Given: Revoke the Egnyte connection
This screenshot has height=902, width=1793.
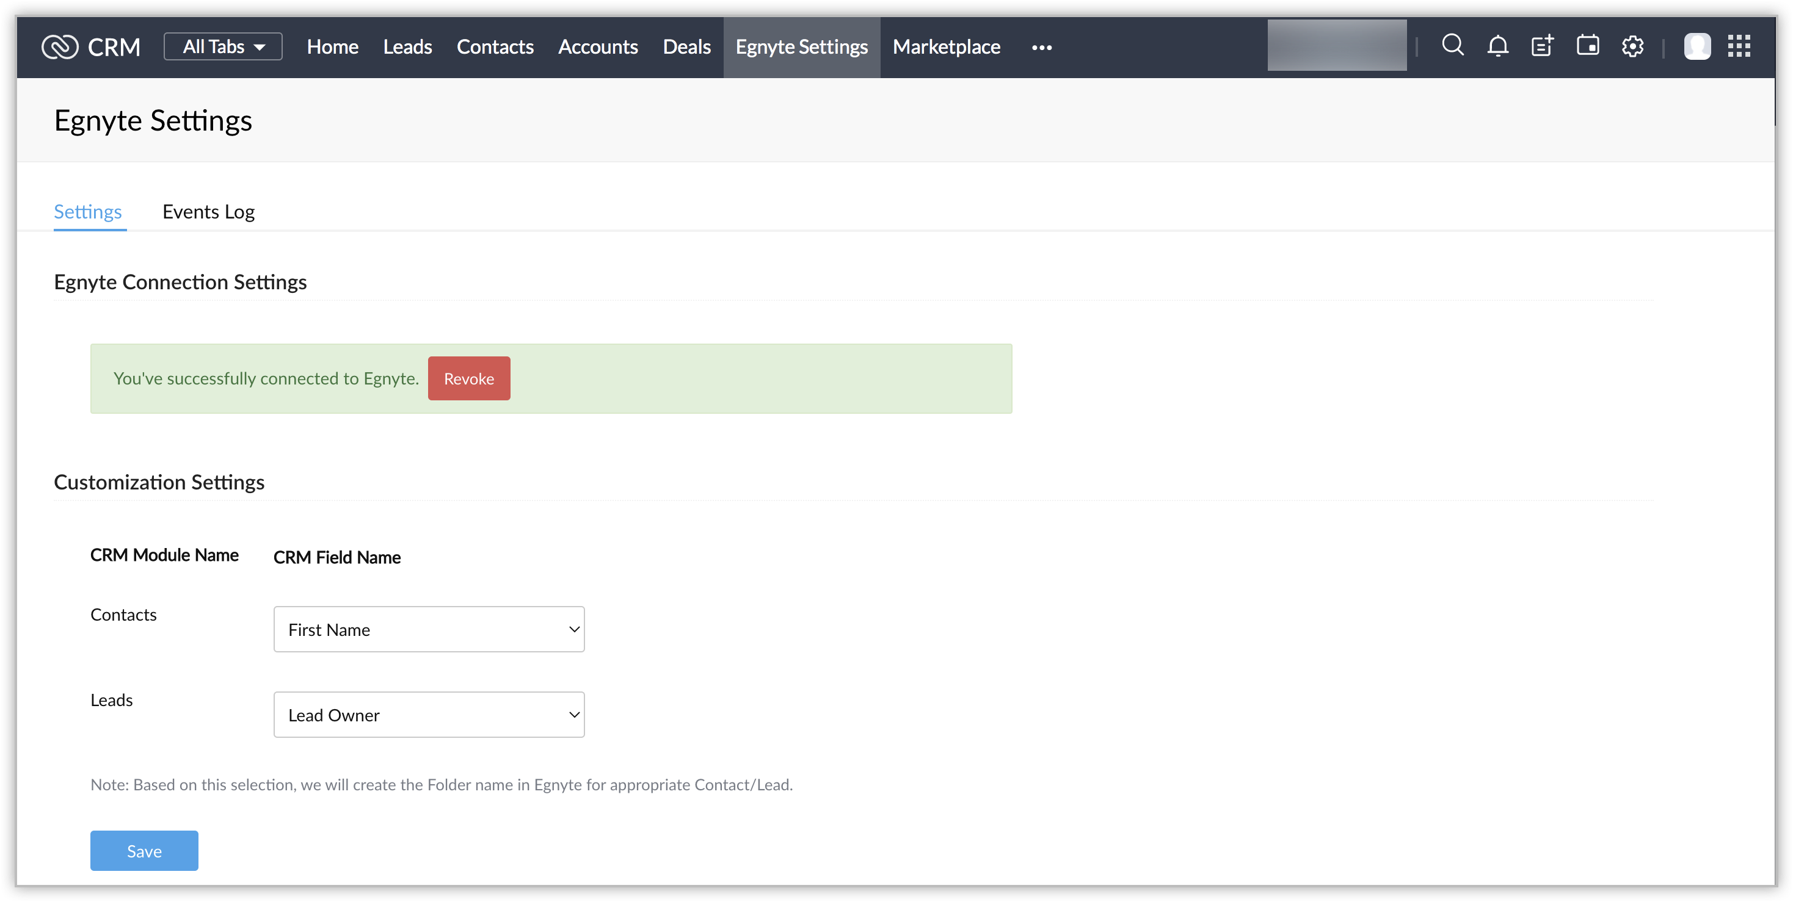Looking at the screenshot, I should 468,378.
